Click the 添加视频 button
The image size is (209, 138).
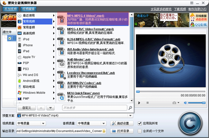tap(11, 9)
